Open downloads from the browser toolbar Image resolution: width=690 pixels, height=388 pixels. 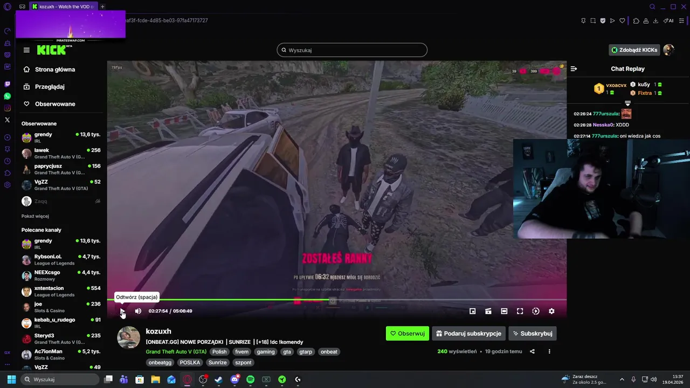pos(655,20)
